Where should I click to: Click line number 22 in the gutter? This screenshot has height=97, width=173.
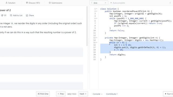94,60
